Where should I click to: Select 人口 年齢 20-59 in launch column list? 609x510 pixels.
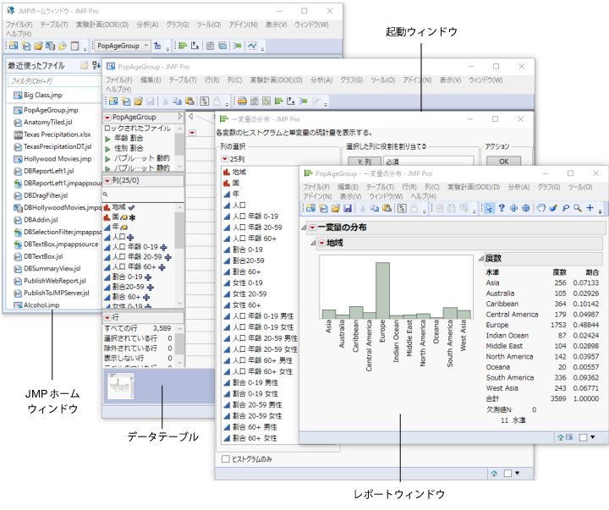point(257,228)
